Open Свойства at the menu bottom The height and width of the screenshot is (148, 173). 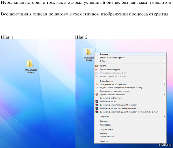130,141
